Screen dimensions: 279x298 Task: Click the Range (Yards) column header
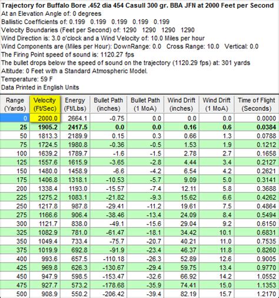[15, 104]
